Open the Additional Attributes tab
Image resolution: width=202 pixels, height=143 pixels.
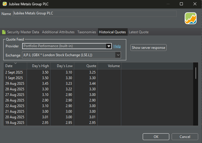(x=58, y=32)
